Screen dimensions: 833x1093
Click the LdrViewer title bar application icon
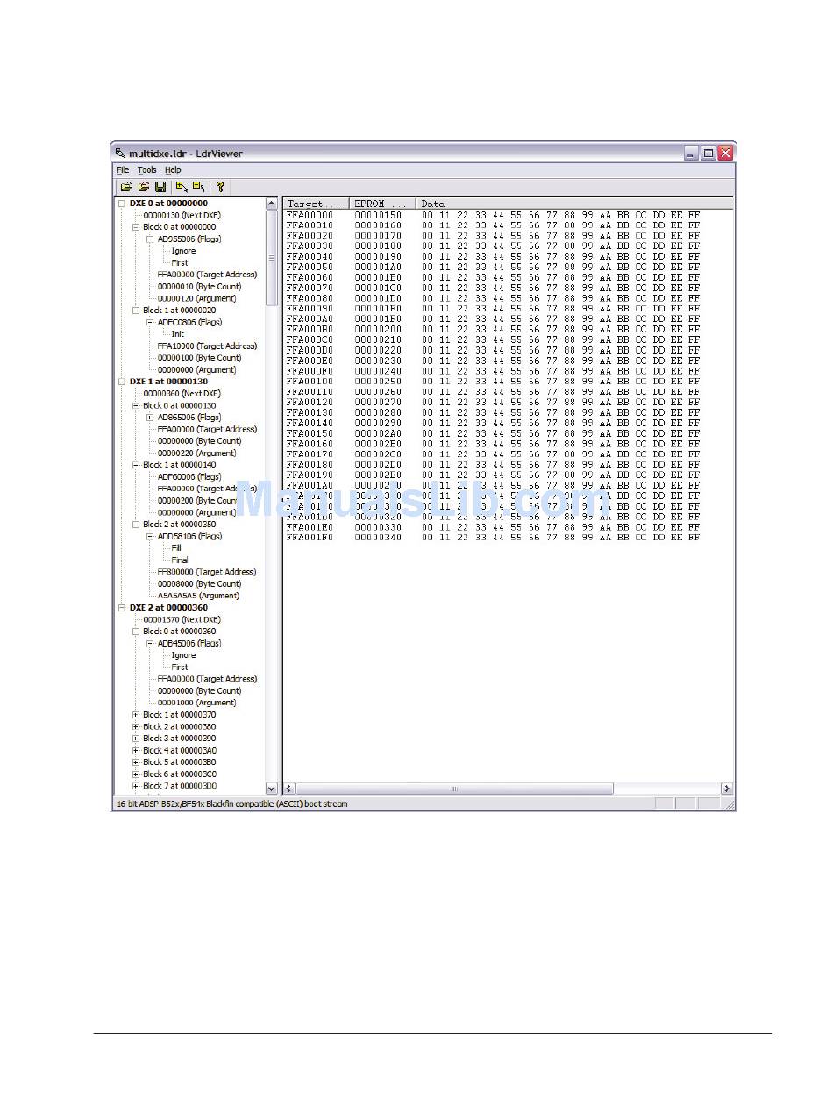(121, 153)
